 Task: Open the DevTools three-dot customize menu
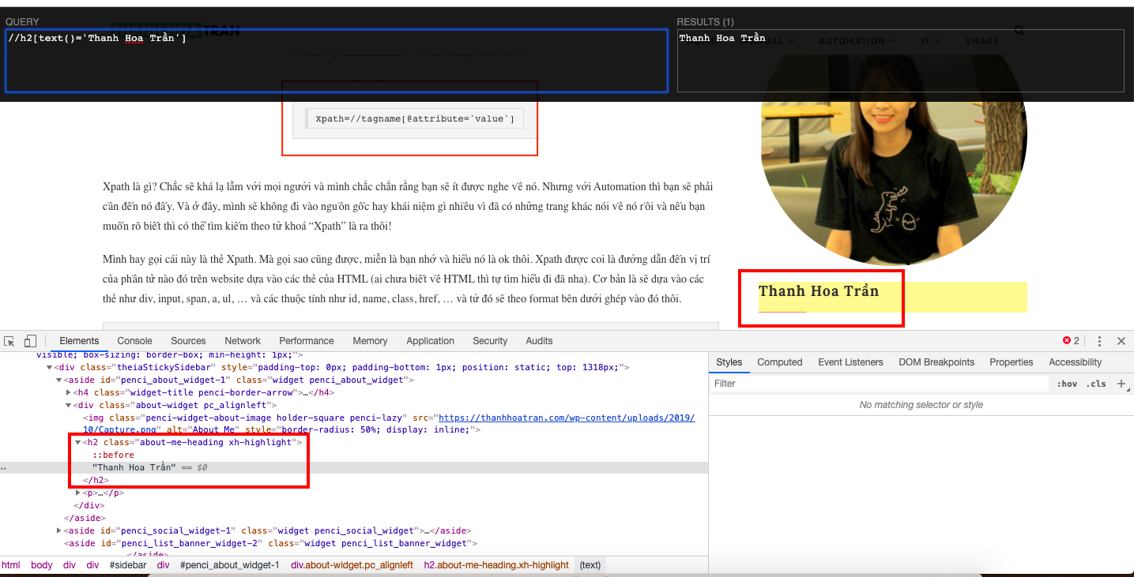[1099, 341]
